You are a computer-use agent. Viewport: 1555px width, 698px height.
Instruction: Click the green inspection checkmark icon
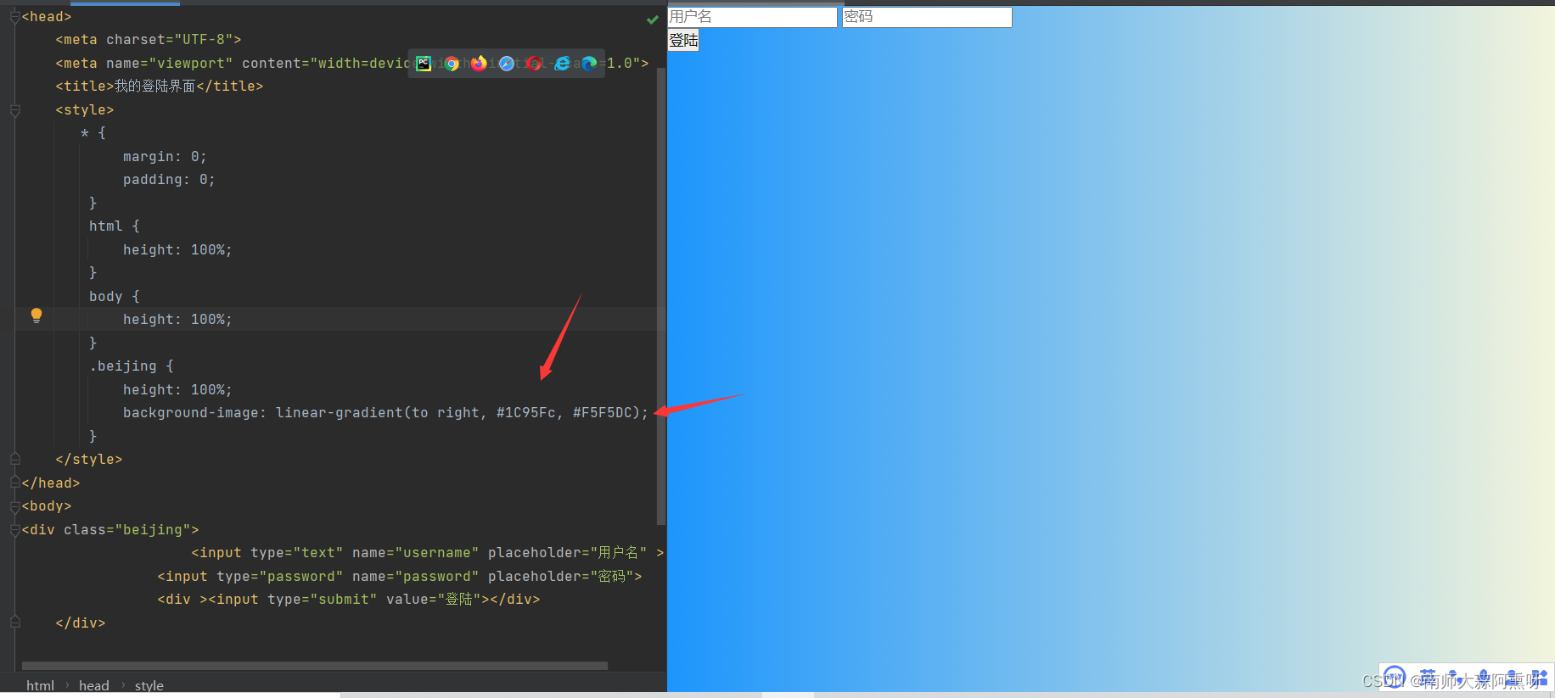[653, 19]
